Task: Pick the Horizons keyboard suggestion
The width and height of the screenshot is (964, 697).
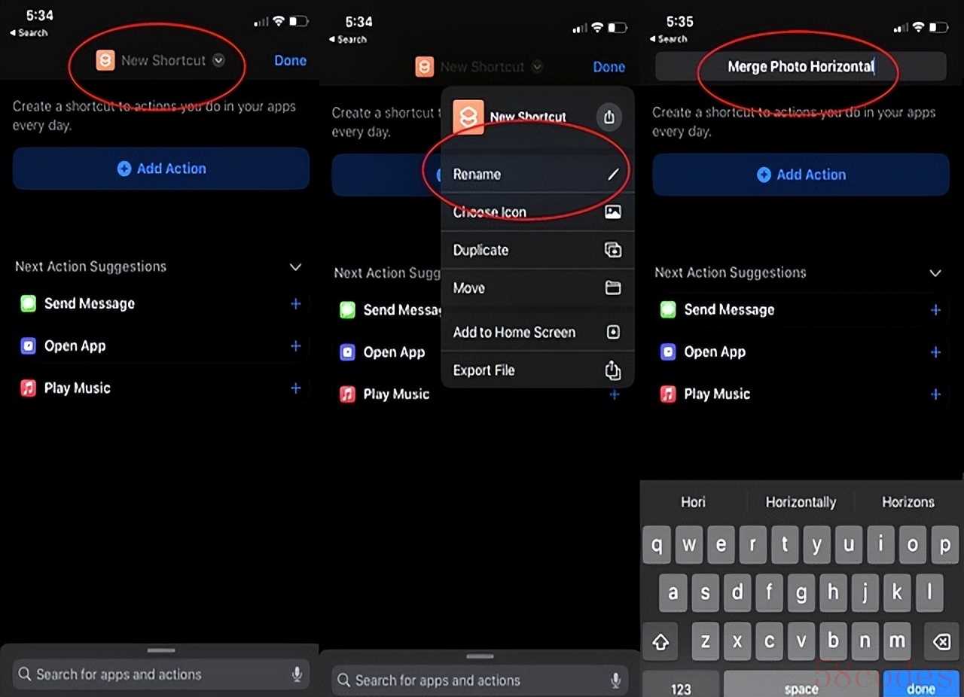Action: (908, 502)
